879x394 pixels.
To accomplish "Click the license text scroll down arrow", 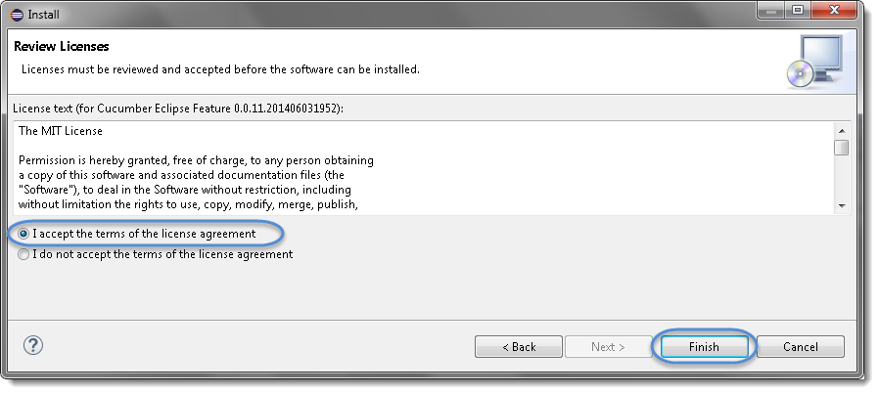I will click(842, 206).
